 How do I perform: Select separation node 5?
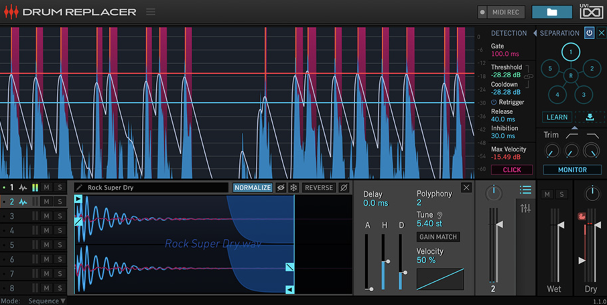coord(550,69)
